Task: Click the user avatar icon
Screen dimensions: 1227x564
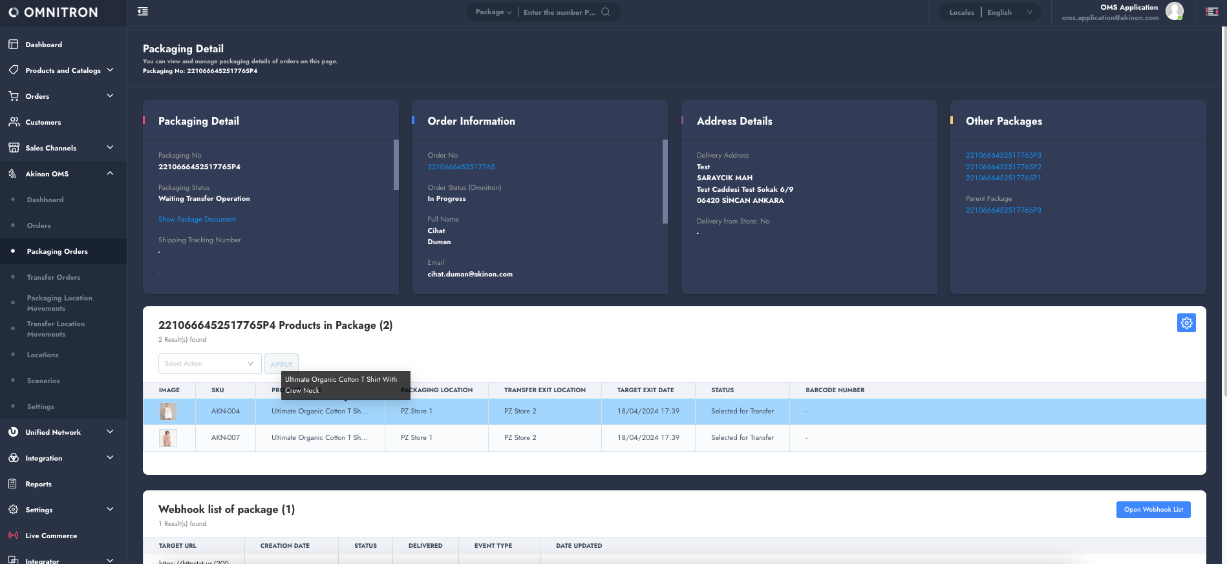Action: point(1174,11)
